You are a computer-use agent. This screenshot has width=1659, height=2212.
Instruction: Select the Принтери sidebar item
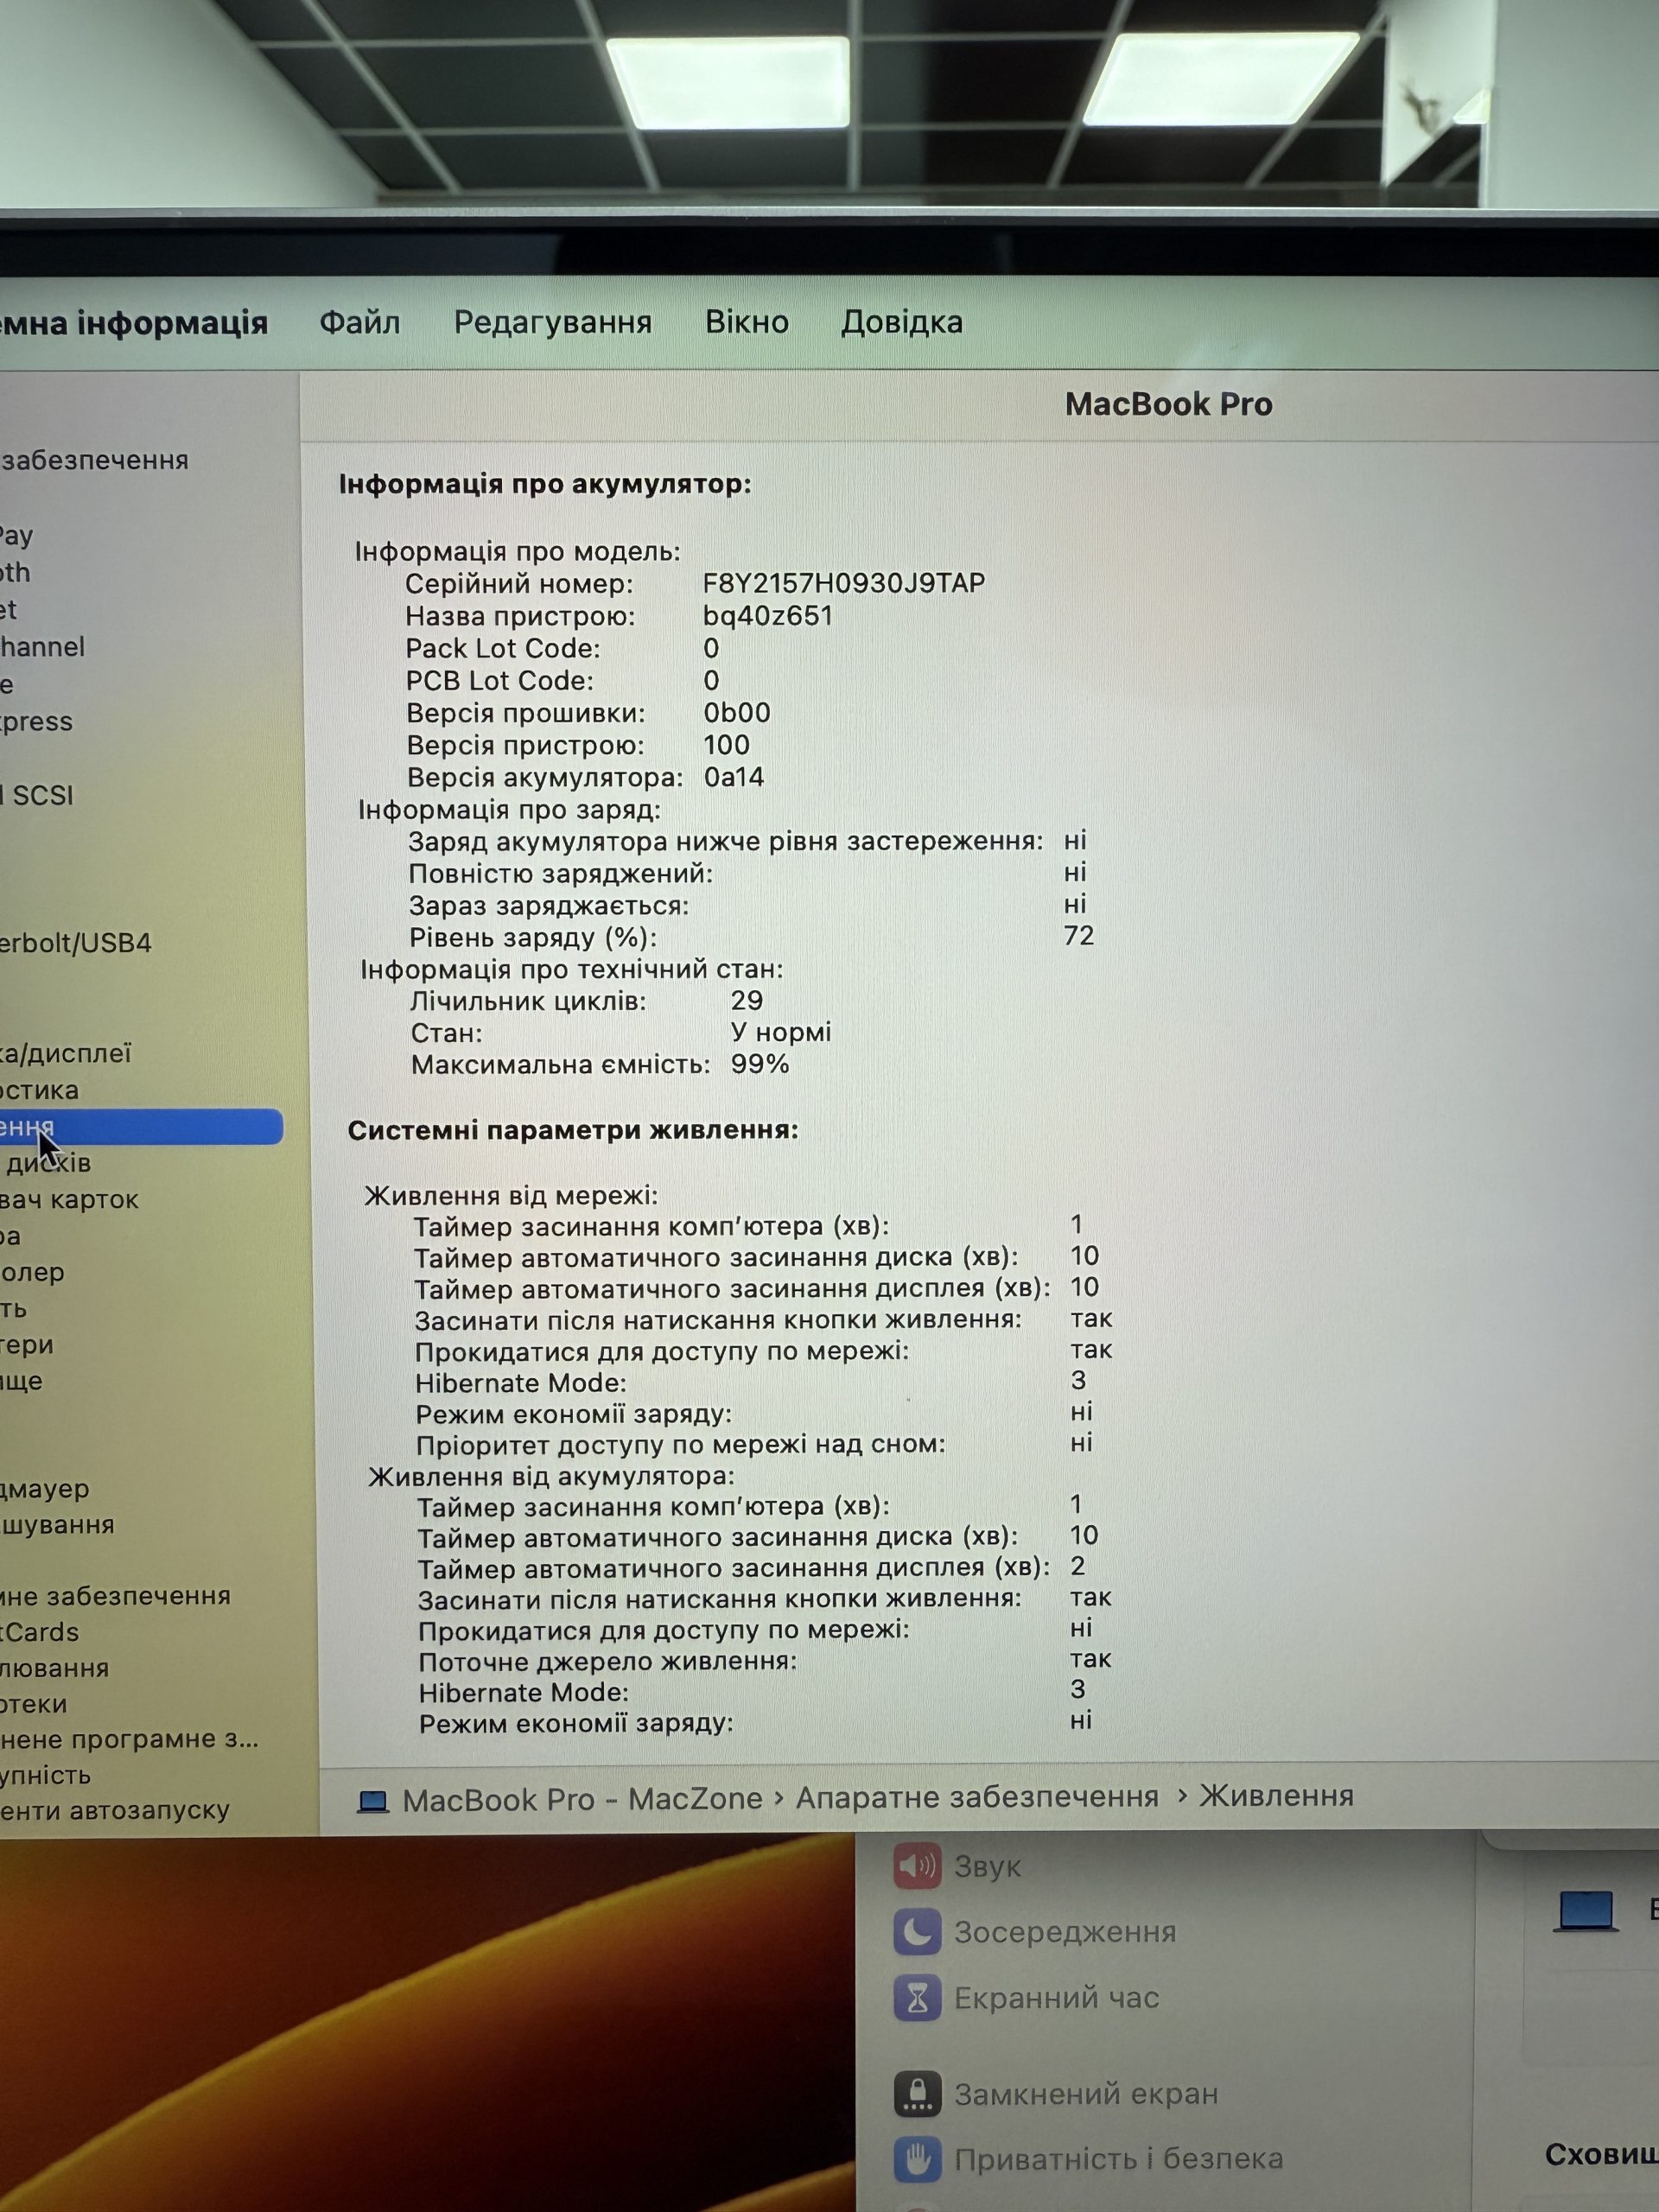27,1345
